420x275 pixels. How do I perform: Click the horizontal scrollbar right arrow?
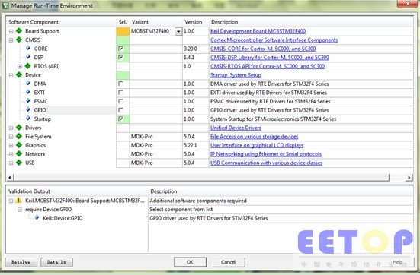[409, 177]
